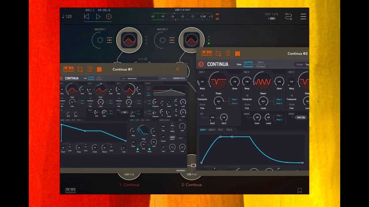Open routing icon in Continua @2 window

(x=218, y=53)
